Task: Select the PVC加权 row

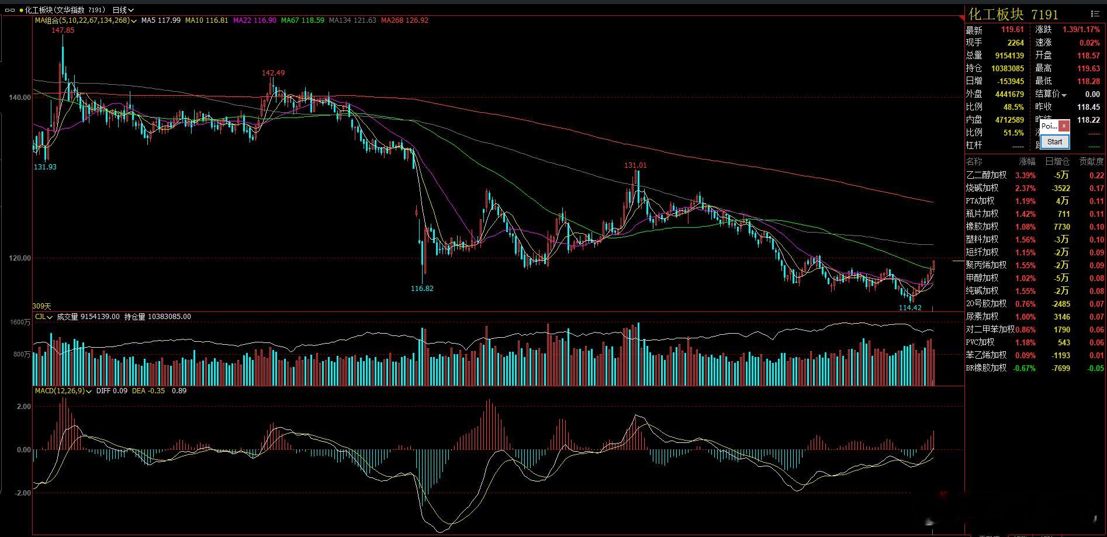Action: coord(1035,342)
